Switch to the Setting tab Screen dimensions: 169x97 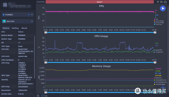(x=15, y=28)
